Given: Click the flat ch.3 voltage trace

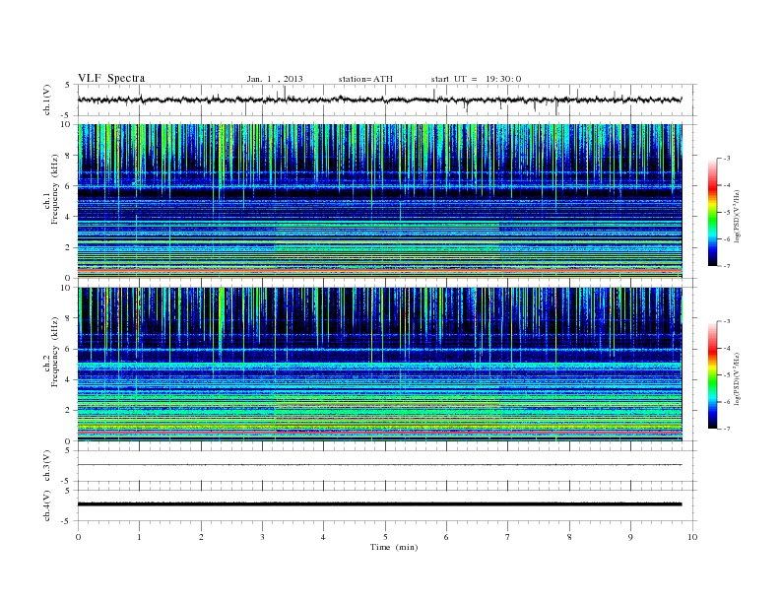Looking at the screenshot, I should pyautogui.click(x=379, y=465).
